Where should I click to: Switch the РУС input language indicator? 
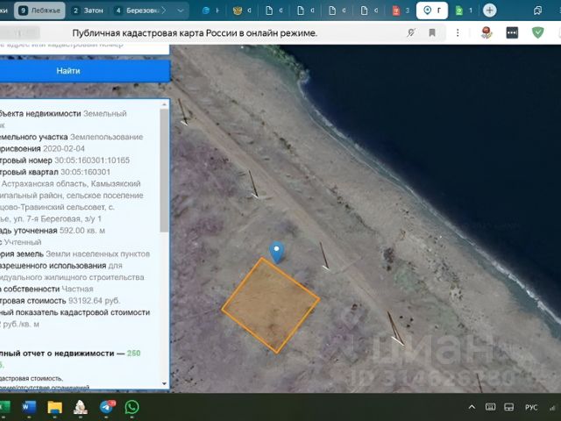pyautogui.click(x=531, y=407)
